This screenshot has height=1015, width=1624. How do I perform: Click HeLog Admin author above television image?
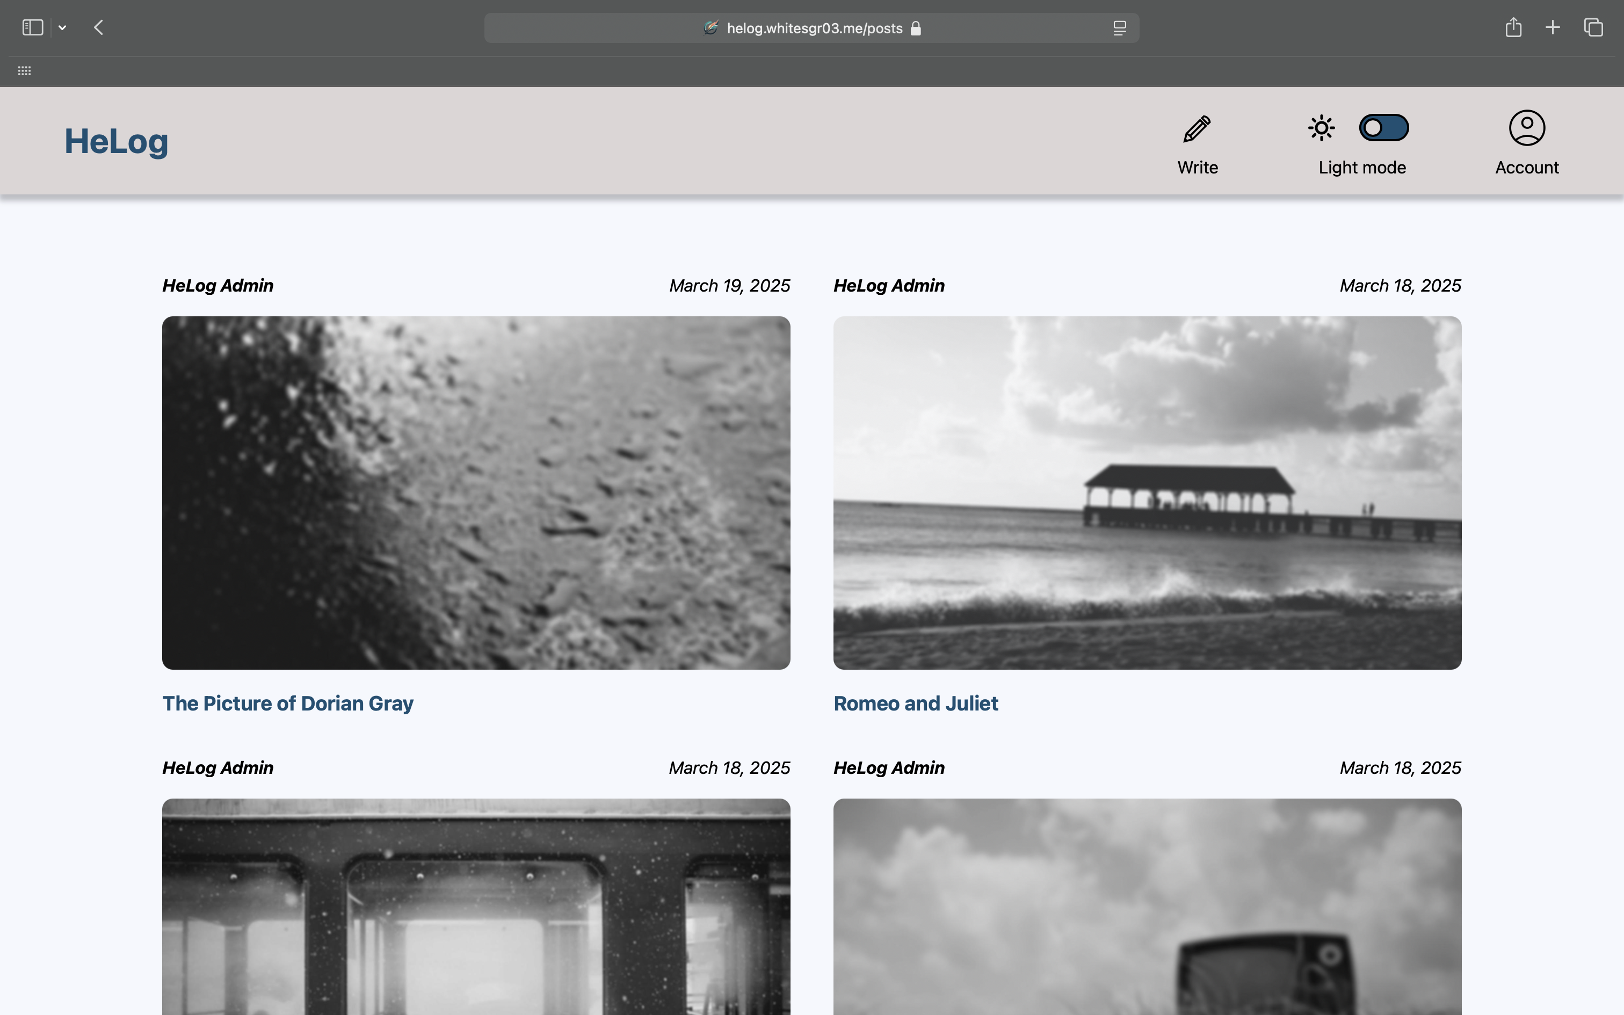(888, 767)
